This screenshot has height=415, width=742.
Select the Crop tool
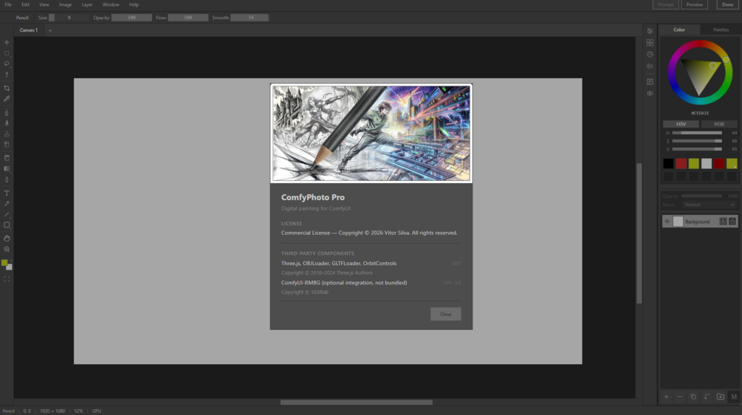[7, 88]
